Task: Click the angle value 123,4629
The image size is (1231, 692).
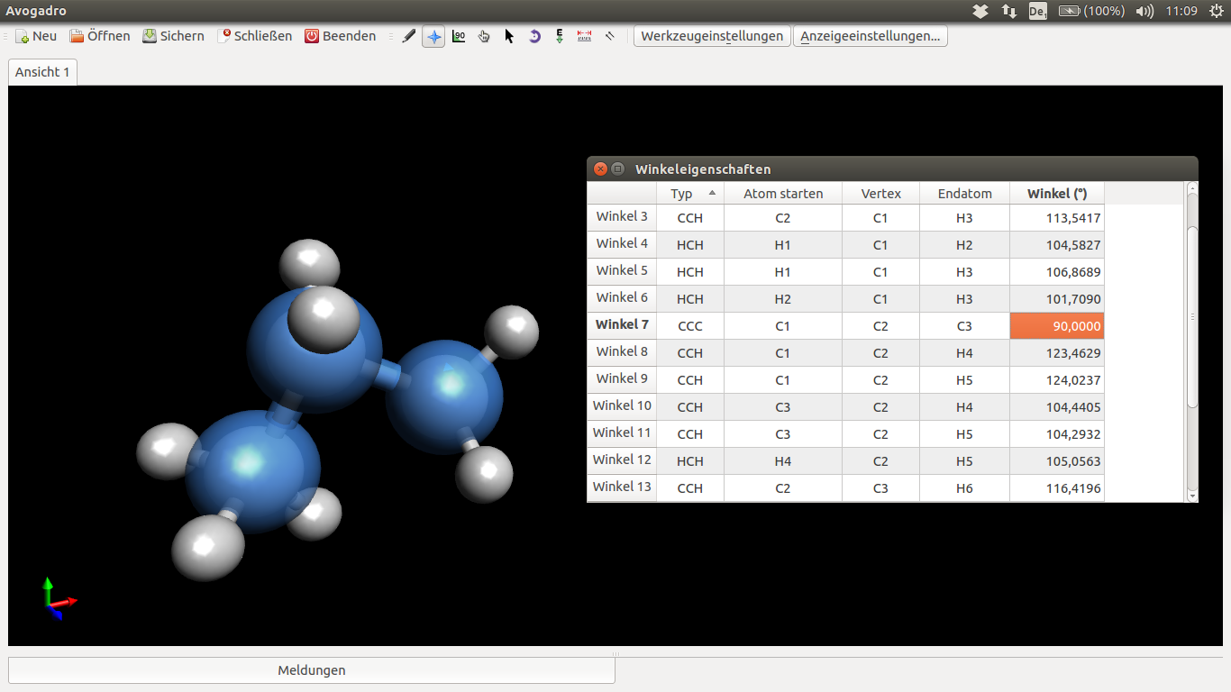Action: point(1057,353)
